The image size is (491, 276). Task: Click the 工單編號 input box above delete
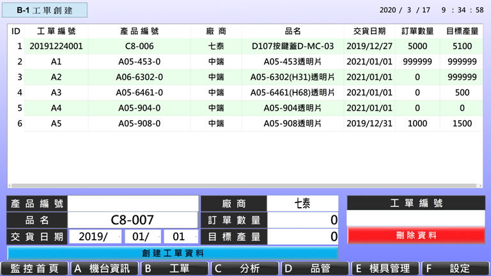pyautogui.click(x=416, y=219)
